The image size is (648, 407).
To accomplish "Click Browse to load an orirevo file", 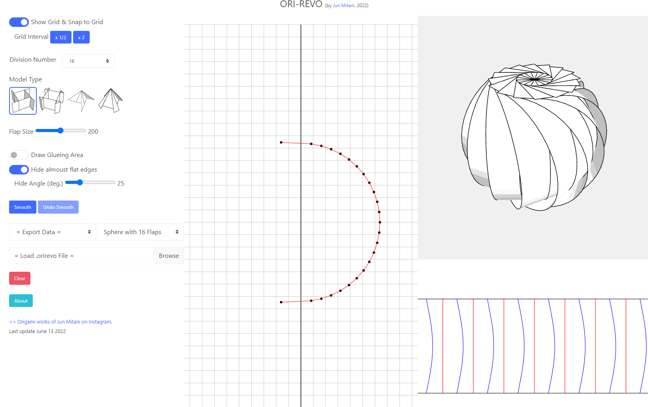I will (x=169, y=256).
